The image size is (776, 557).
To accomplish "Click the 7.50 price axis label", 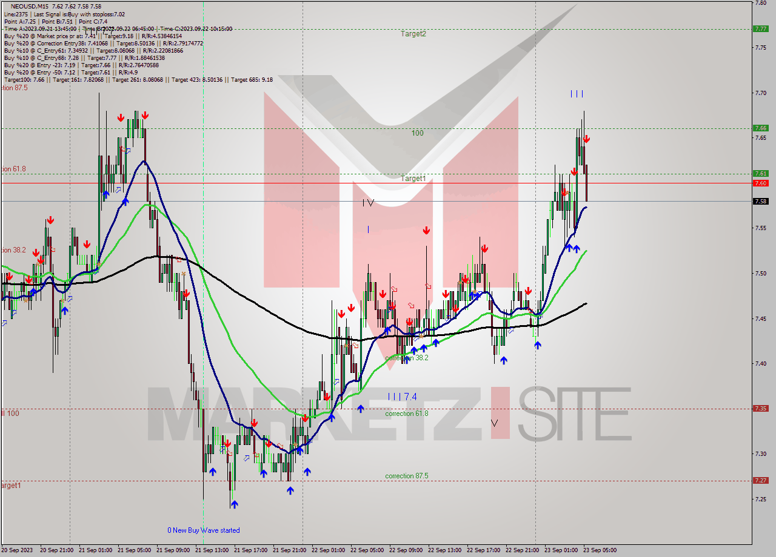I will click(760, 273).
